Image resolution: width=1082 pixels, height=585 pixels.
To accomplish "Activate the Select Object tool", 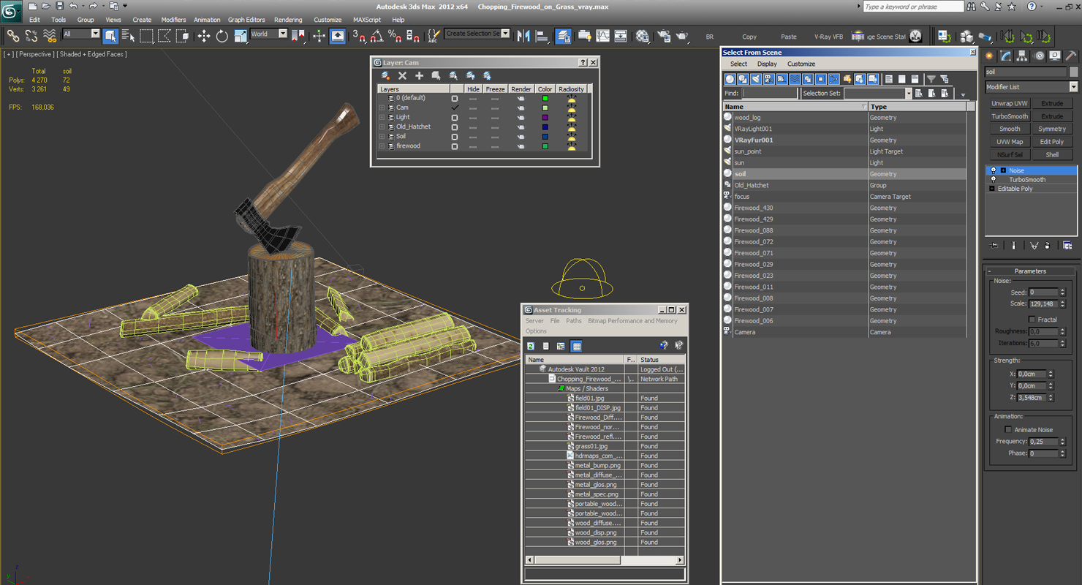I will (110, 36).
